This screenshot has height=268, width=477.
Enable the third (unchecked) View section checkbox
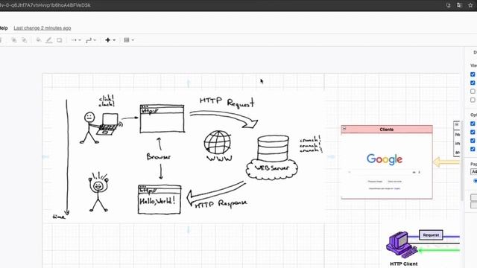coord(473,92)
